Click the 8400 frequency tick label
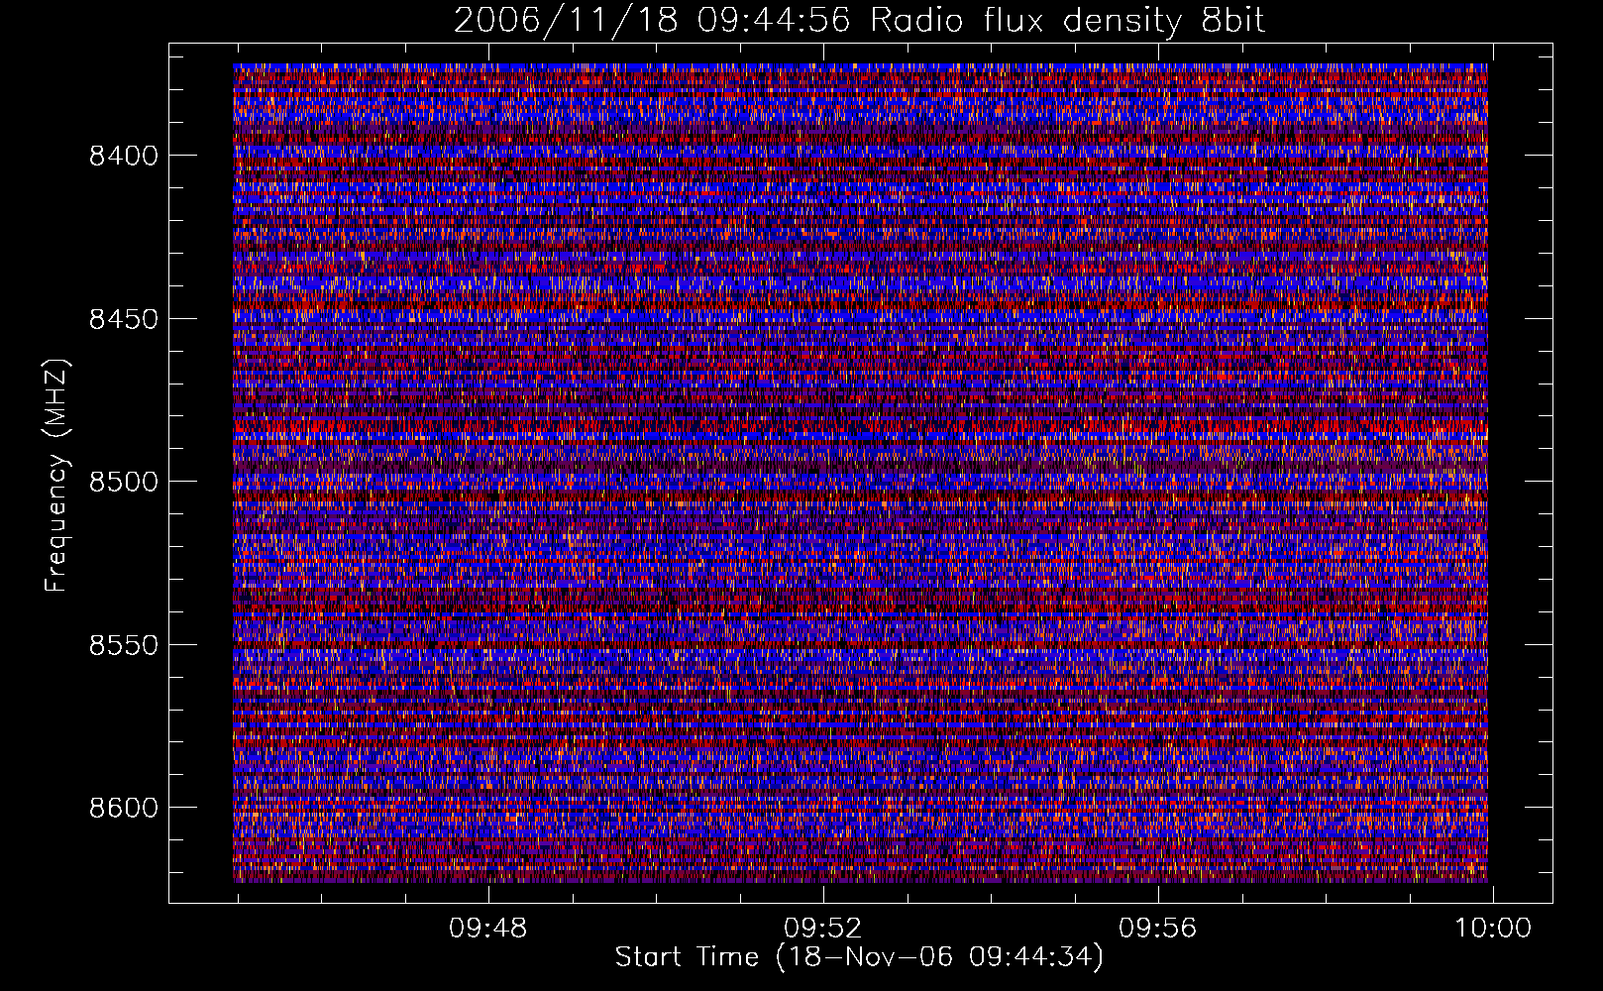This screenshot has height=991, width=1603. [x=124, y=156]
